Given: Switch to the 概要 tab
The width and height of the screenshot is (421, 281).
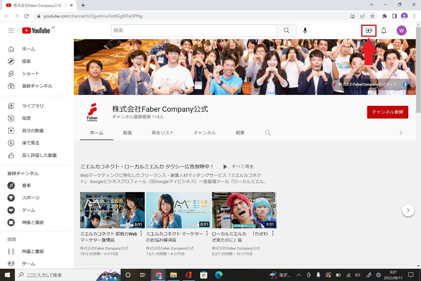Looking at the screenshot, I should 240,133.
